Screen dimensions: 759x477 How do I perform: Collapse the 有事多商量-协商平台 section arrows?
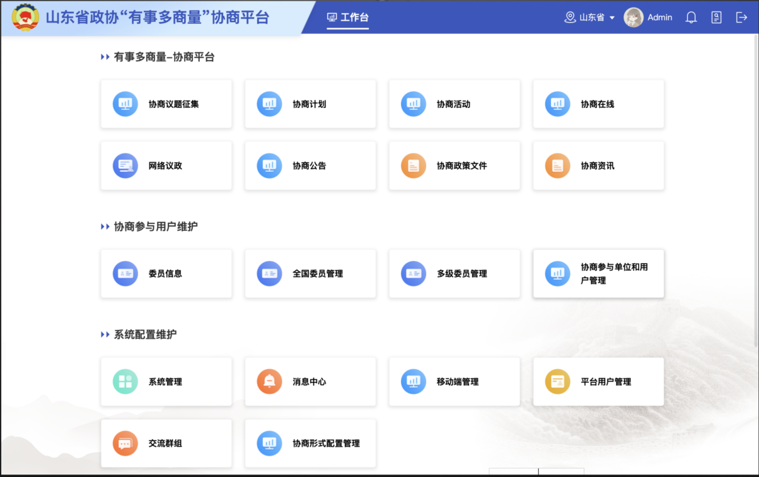click(x=105, y=57)
